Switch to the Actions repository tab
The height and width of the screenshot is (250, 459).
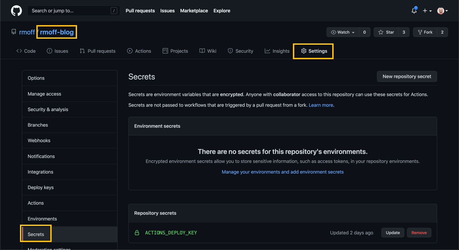pyautogui.click(x=139, y=51)
